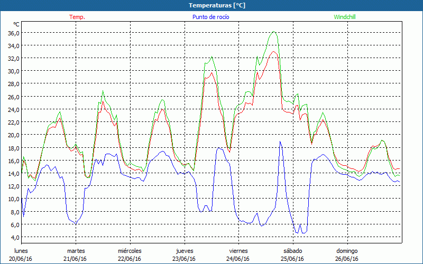Select the sábado 25/06/16 date label
423x264 pixels.
pyautogui.click(x=292, y=254)
